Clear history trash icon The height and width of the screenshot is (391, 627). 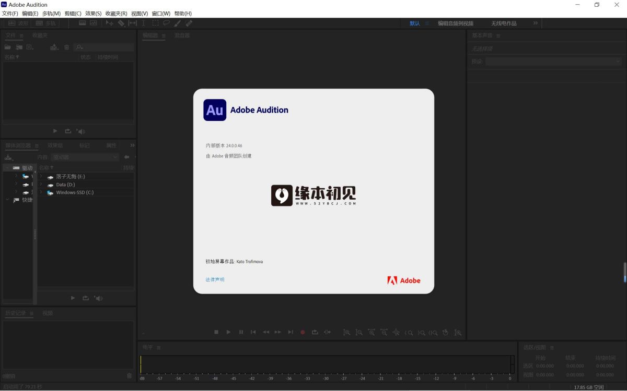tap(130, 375)
